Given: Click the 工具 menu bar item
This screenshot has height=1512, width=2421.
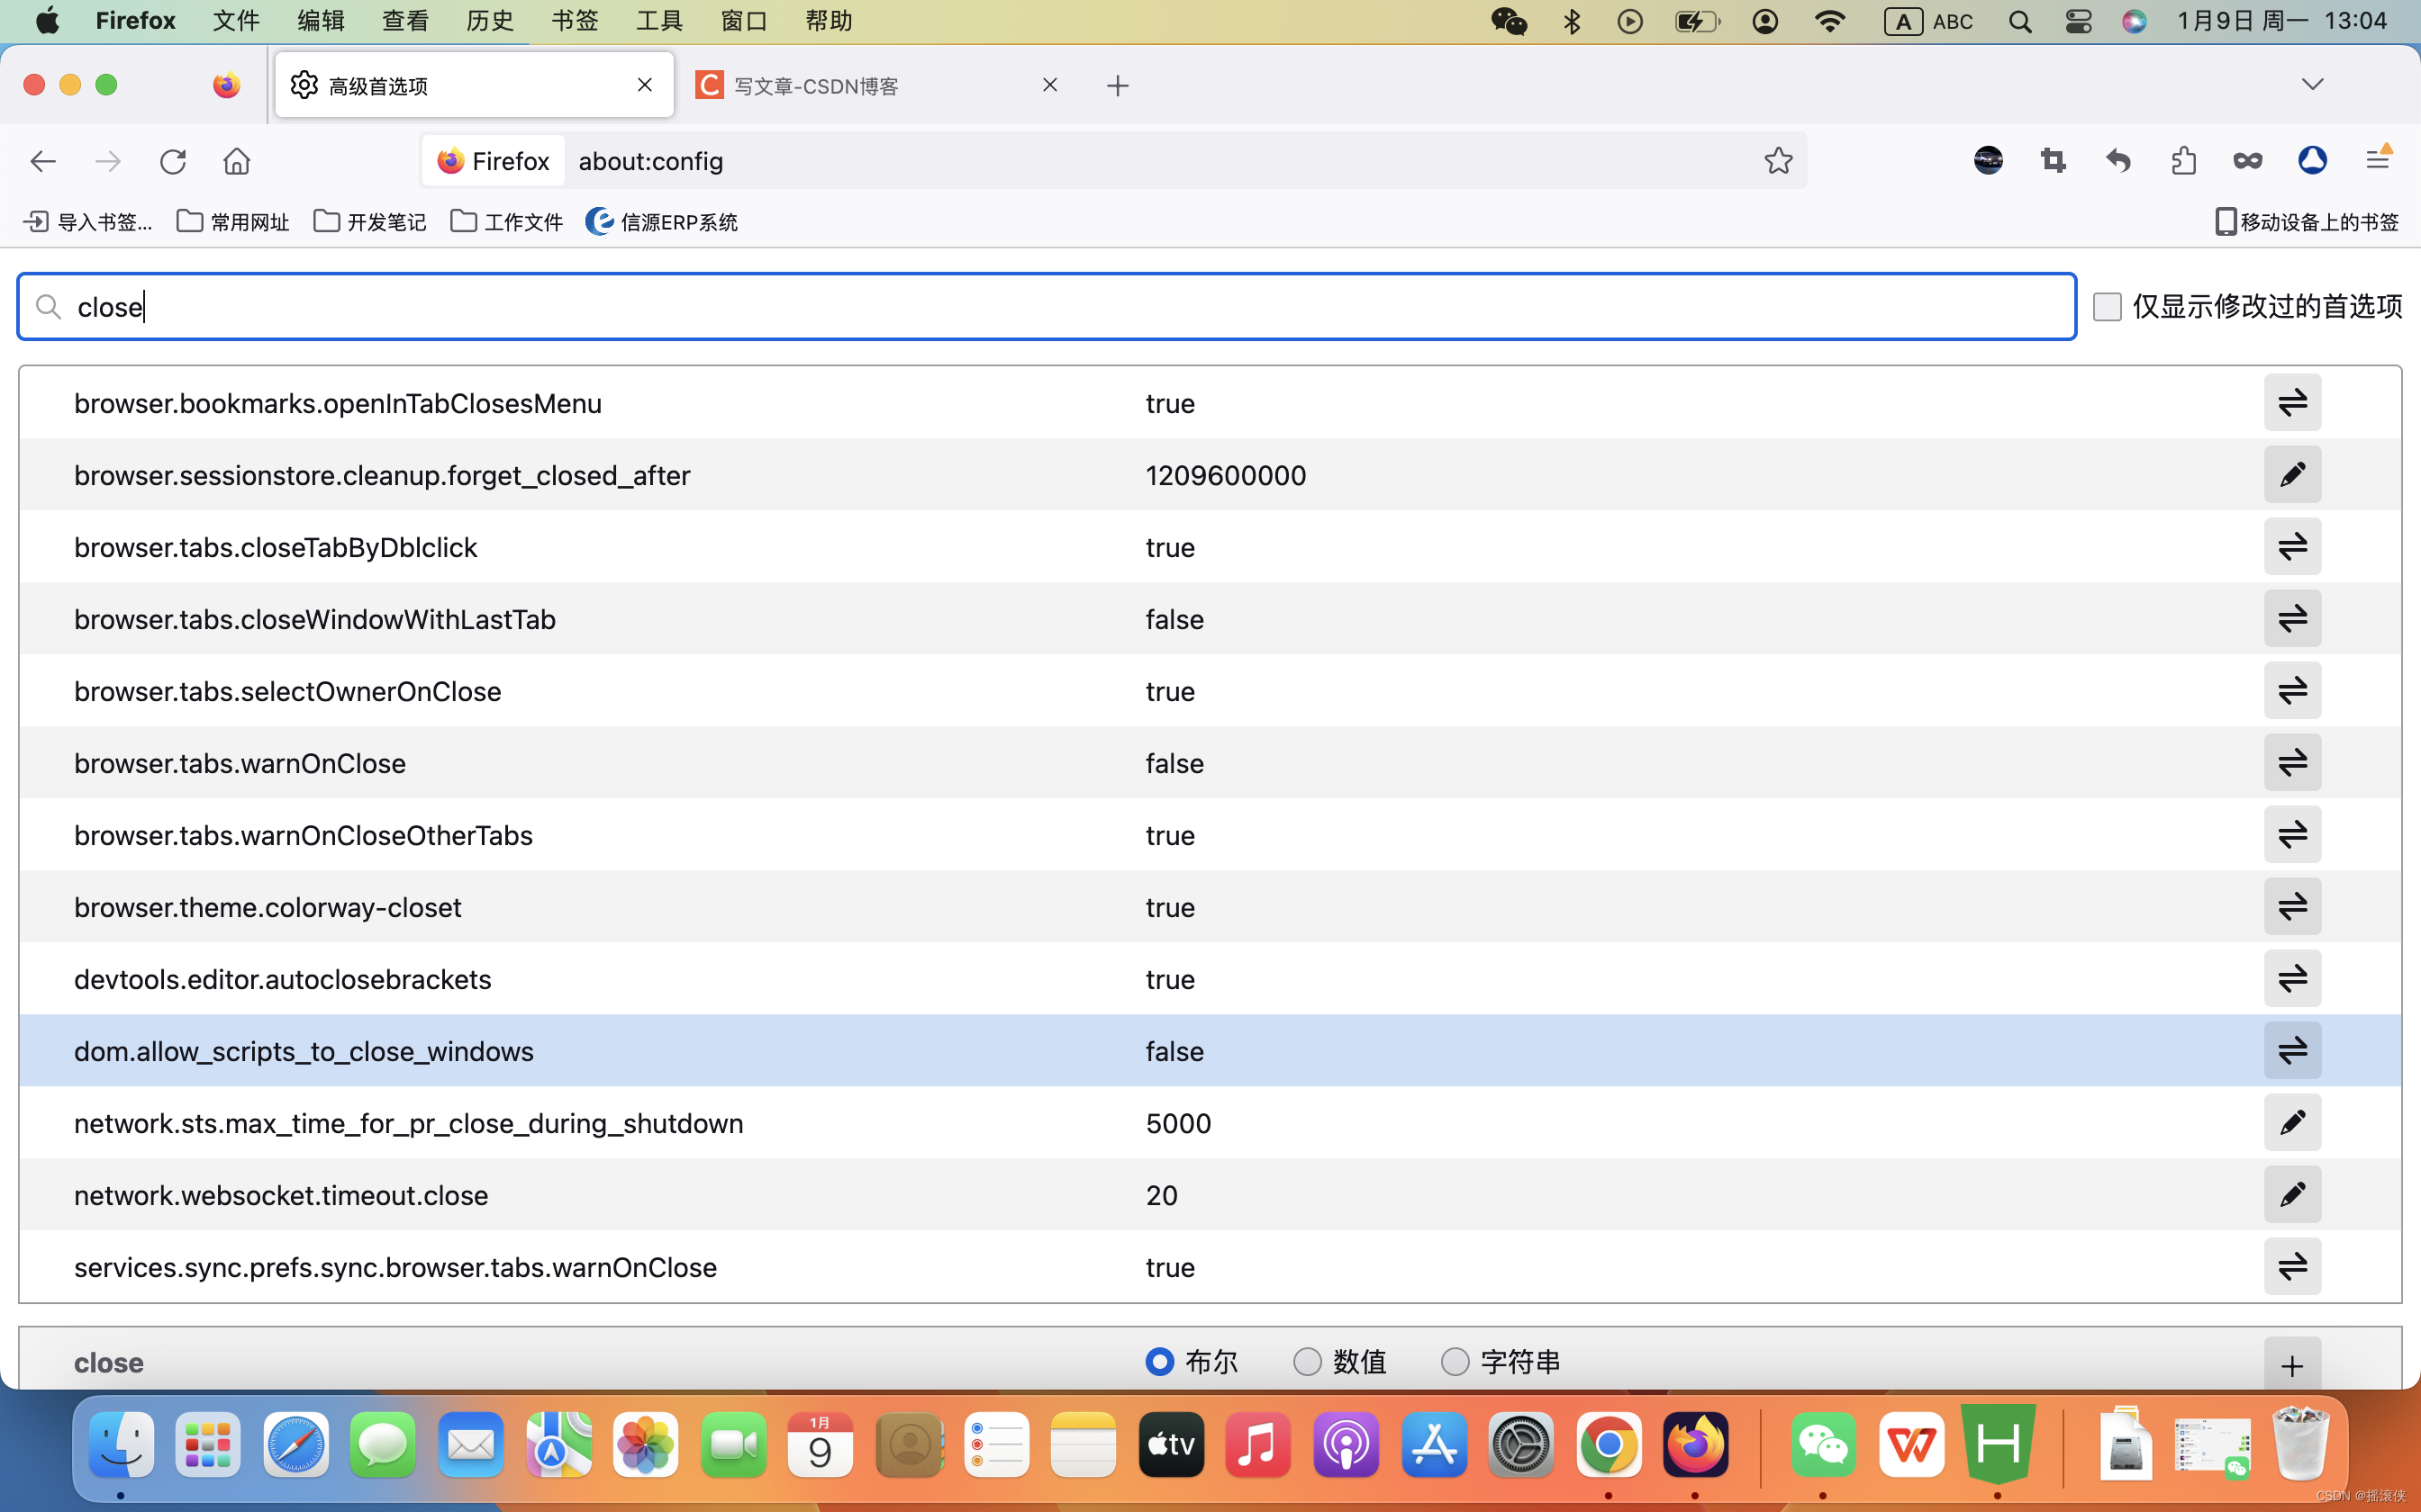Looking at the screenshot, I should (659, 19).
